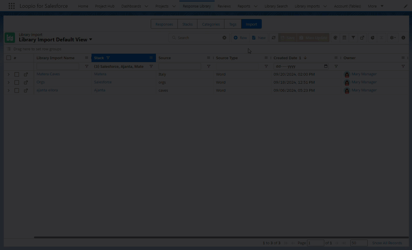This screenshot has width=412, height=250.
Task: Click filter icon under Library Import Name
Action: point(87,66)
